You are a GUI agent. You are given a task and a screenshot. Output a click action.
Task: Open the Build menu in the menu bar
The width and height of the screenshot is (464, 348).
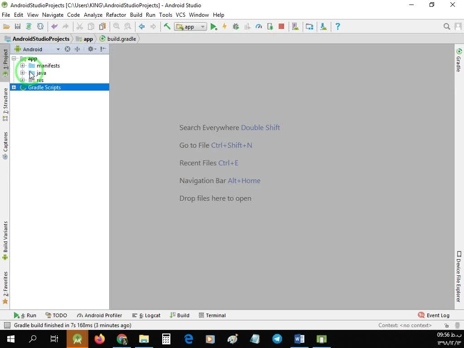[136, 15]
